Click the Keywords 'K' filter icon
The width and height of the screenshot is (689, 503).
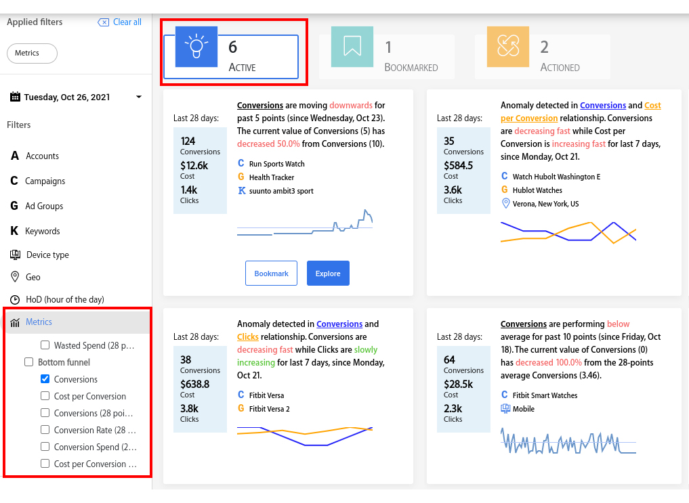pyautogui.click(x=14, y=231)
